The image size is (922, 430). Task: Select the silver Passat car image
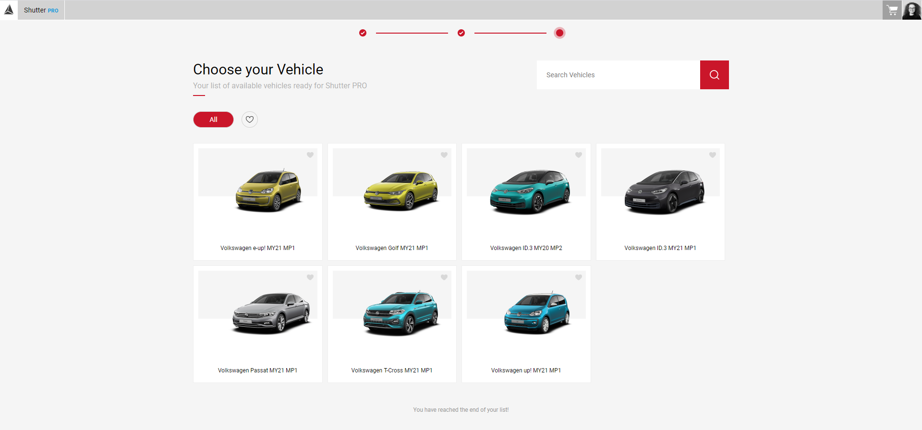271,313
